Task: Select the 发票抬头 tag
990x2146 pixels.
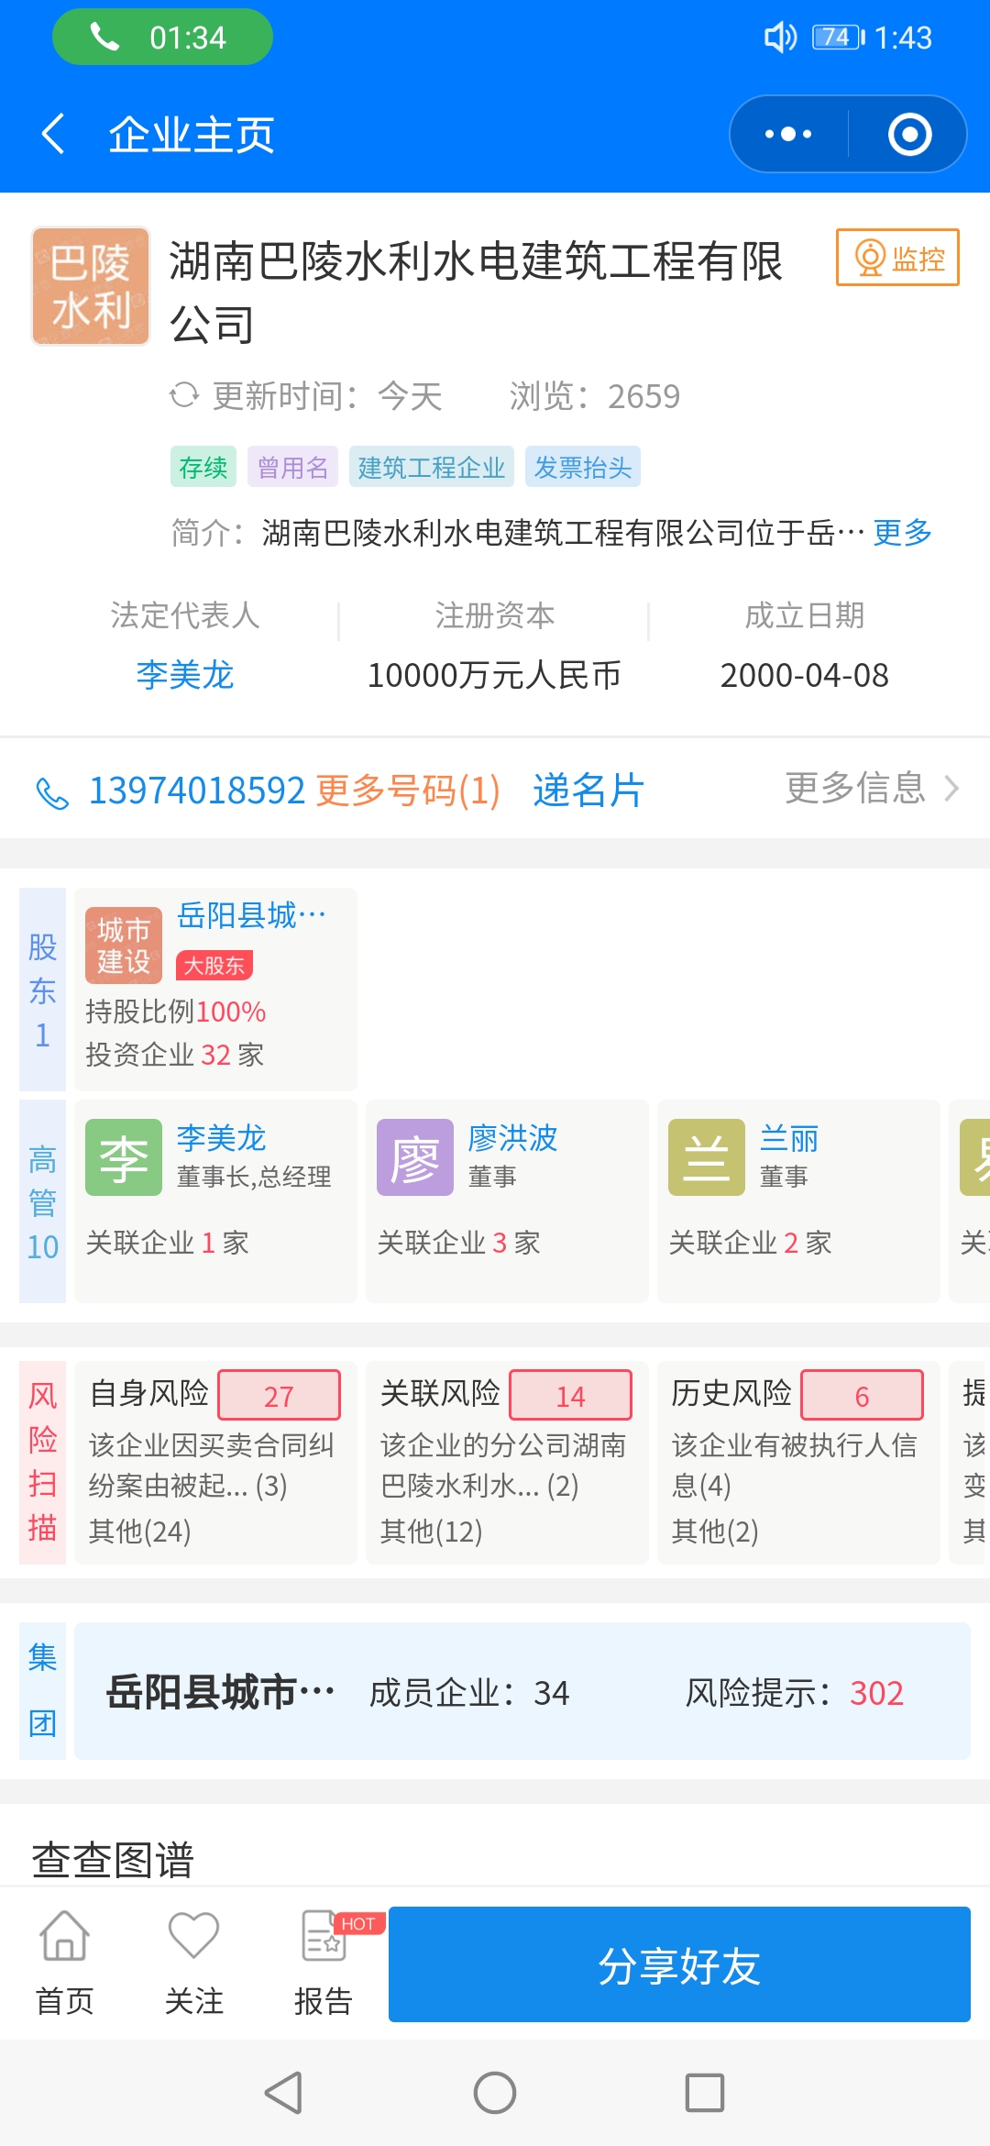Action: [582, 467]
